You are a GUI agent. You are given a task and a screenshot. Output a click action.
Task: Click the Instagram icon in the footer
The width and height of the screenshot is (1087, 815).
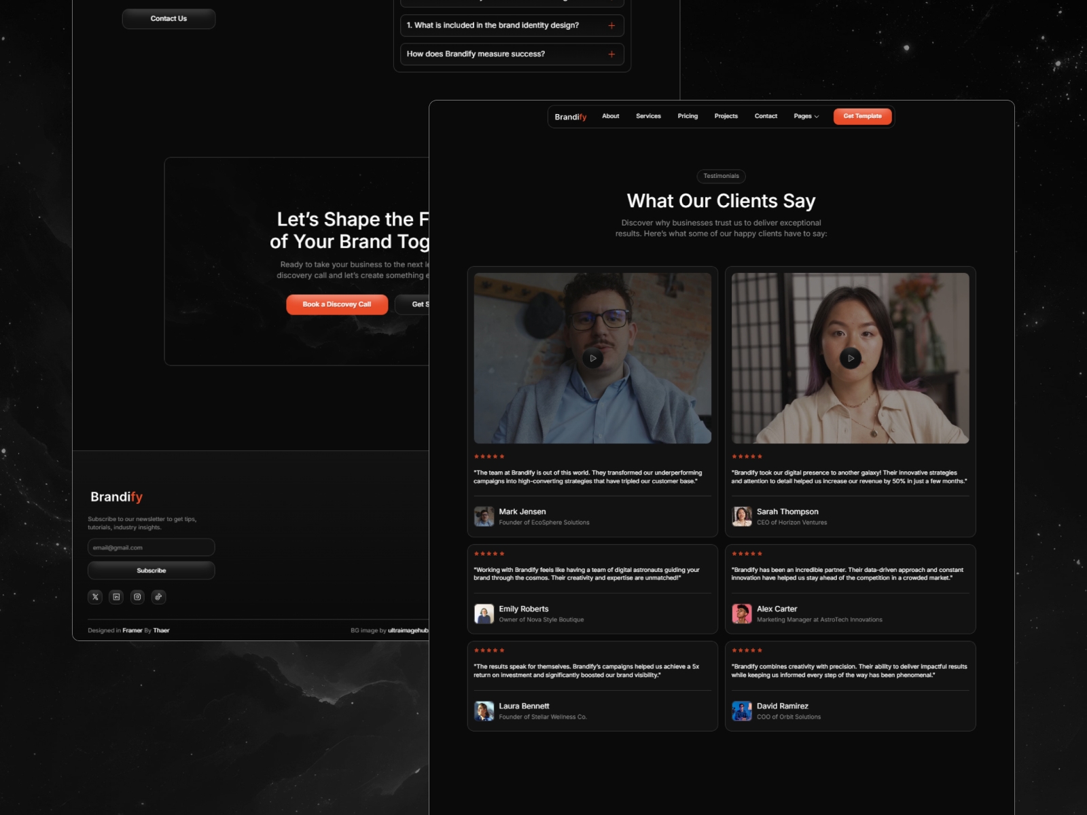click(137, 597)
